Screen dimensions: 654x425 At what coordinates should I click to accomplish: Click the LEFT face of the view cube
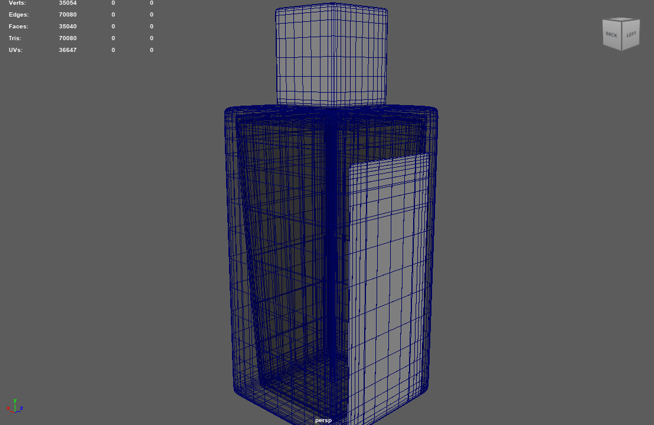click(x=630, y=34)
